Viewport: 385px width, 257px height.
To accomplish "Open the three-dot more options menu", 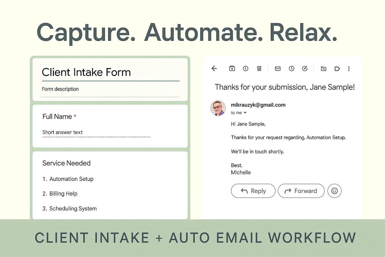I will coord(349,69).
